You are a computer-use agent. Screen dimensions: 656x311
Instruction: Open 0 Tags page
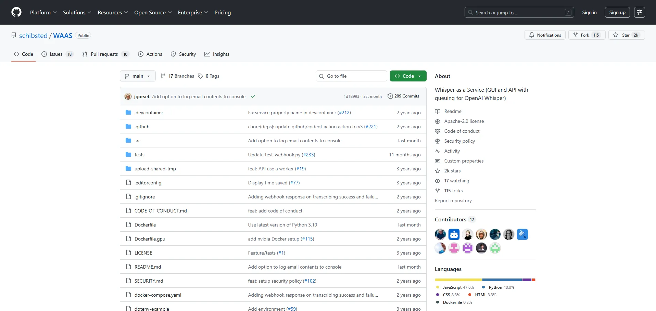pyautogui.click(x=209, y=76)
